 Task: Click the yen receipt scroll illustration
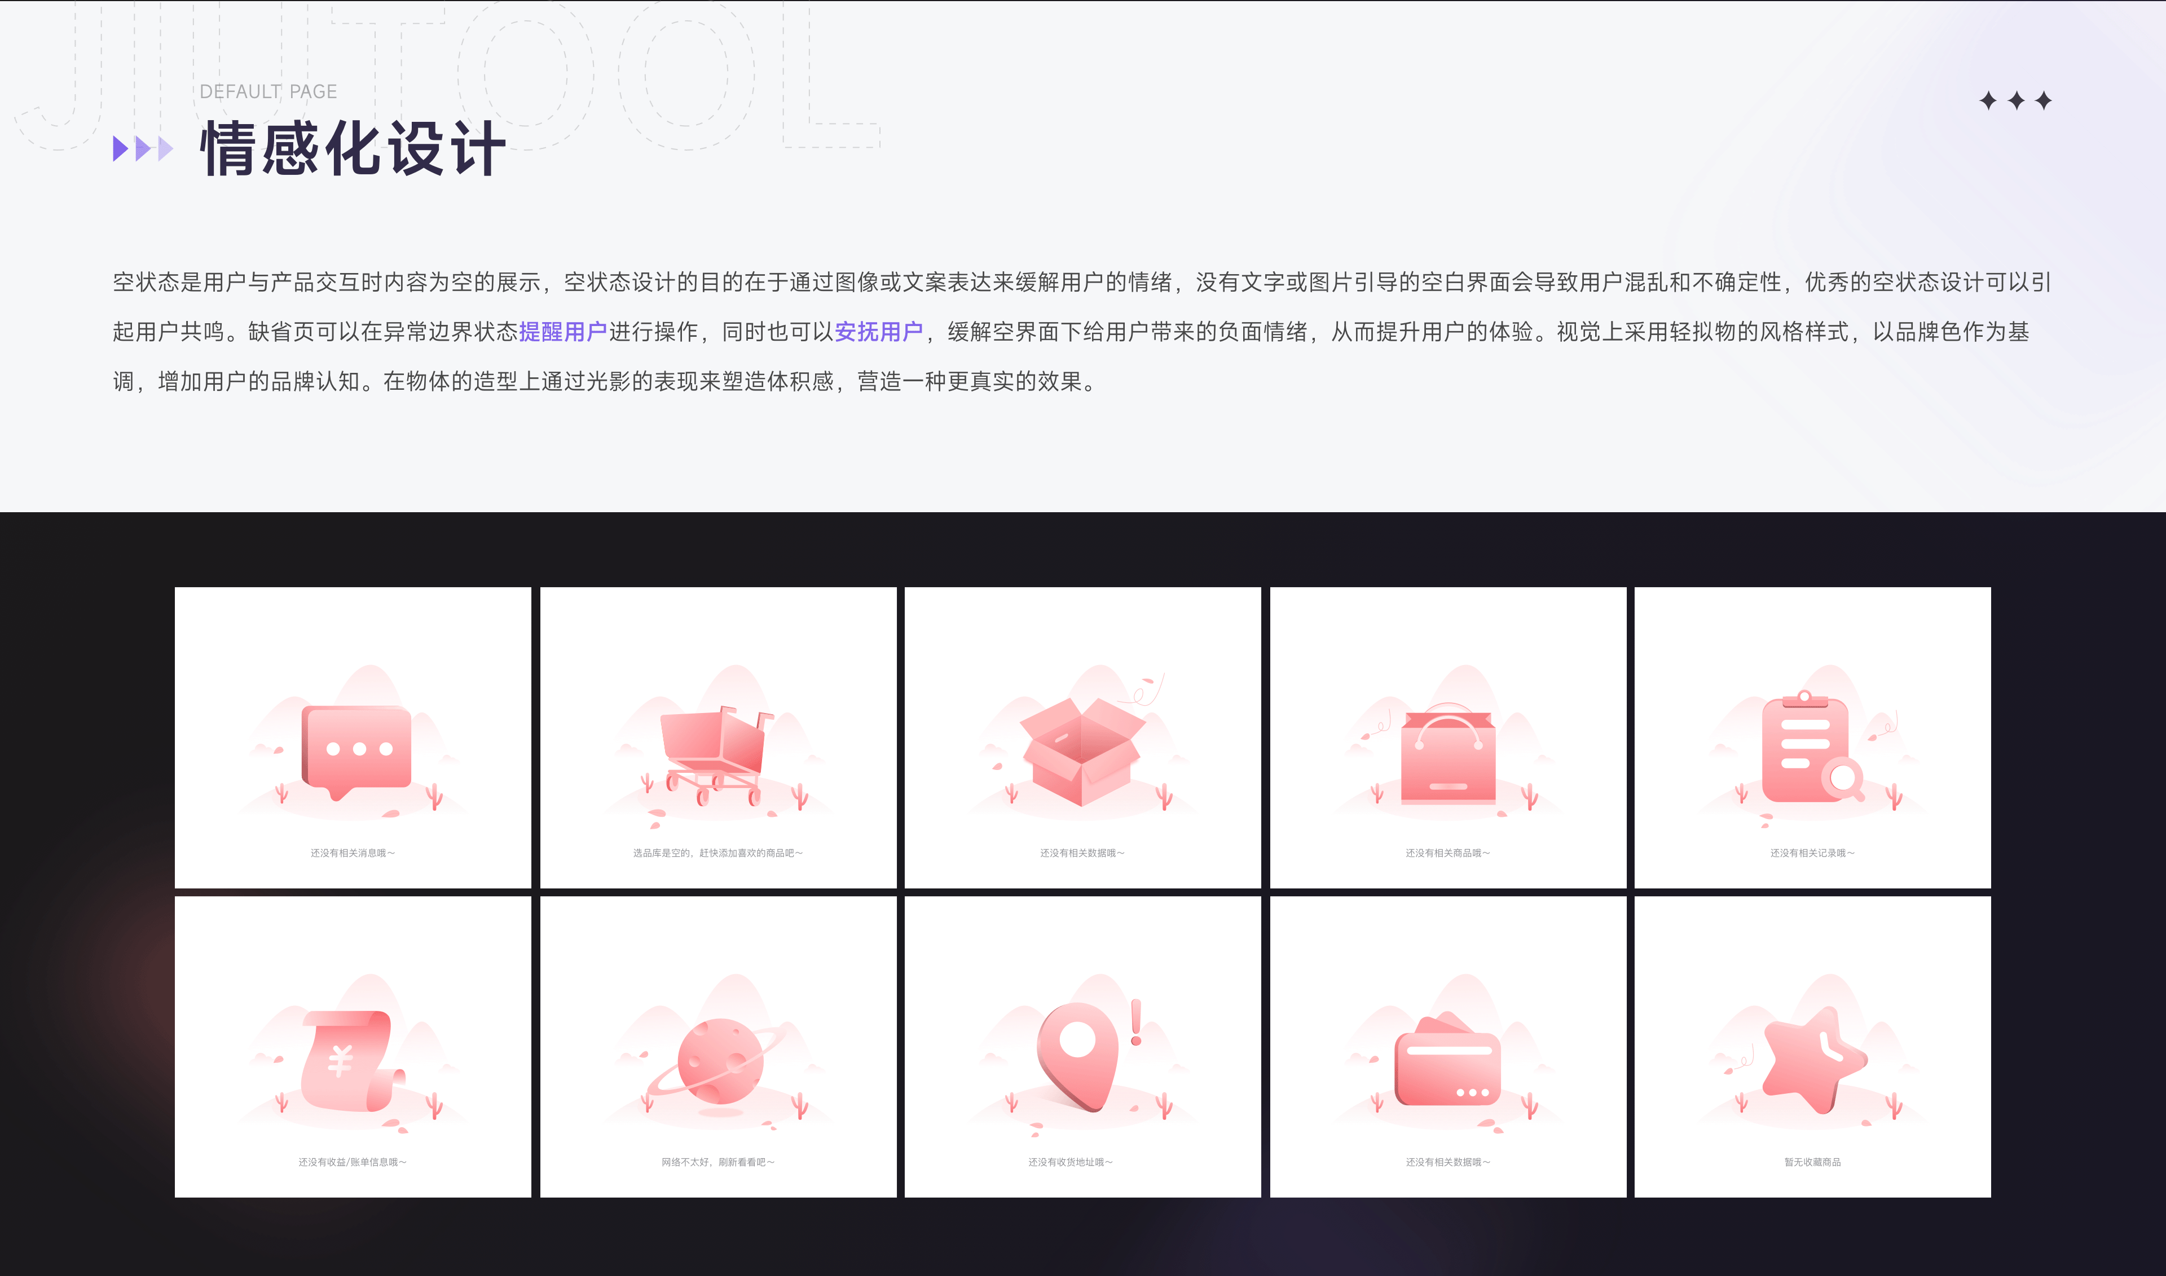point(353,1061)
